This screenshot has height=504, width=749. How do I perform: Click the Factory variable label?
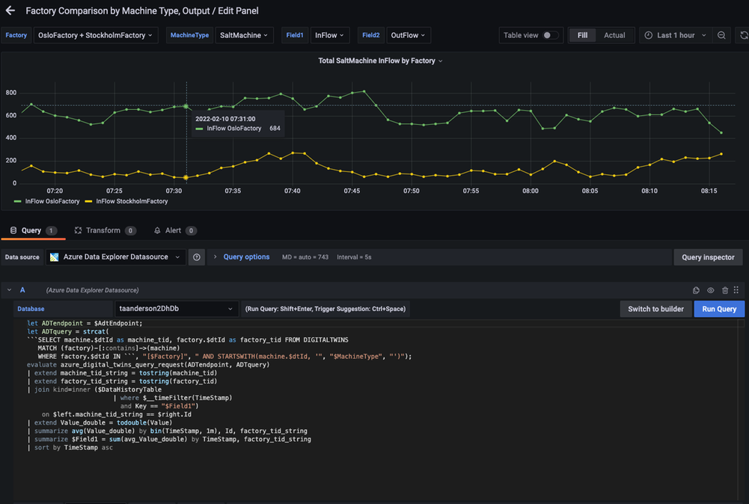(16, 35)
